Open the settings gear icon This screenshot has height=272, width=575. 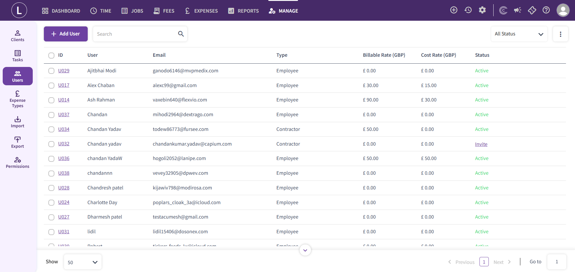coord(482,10)
